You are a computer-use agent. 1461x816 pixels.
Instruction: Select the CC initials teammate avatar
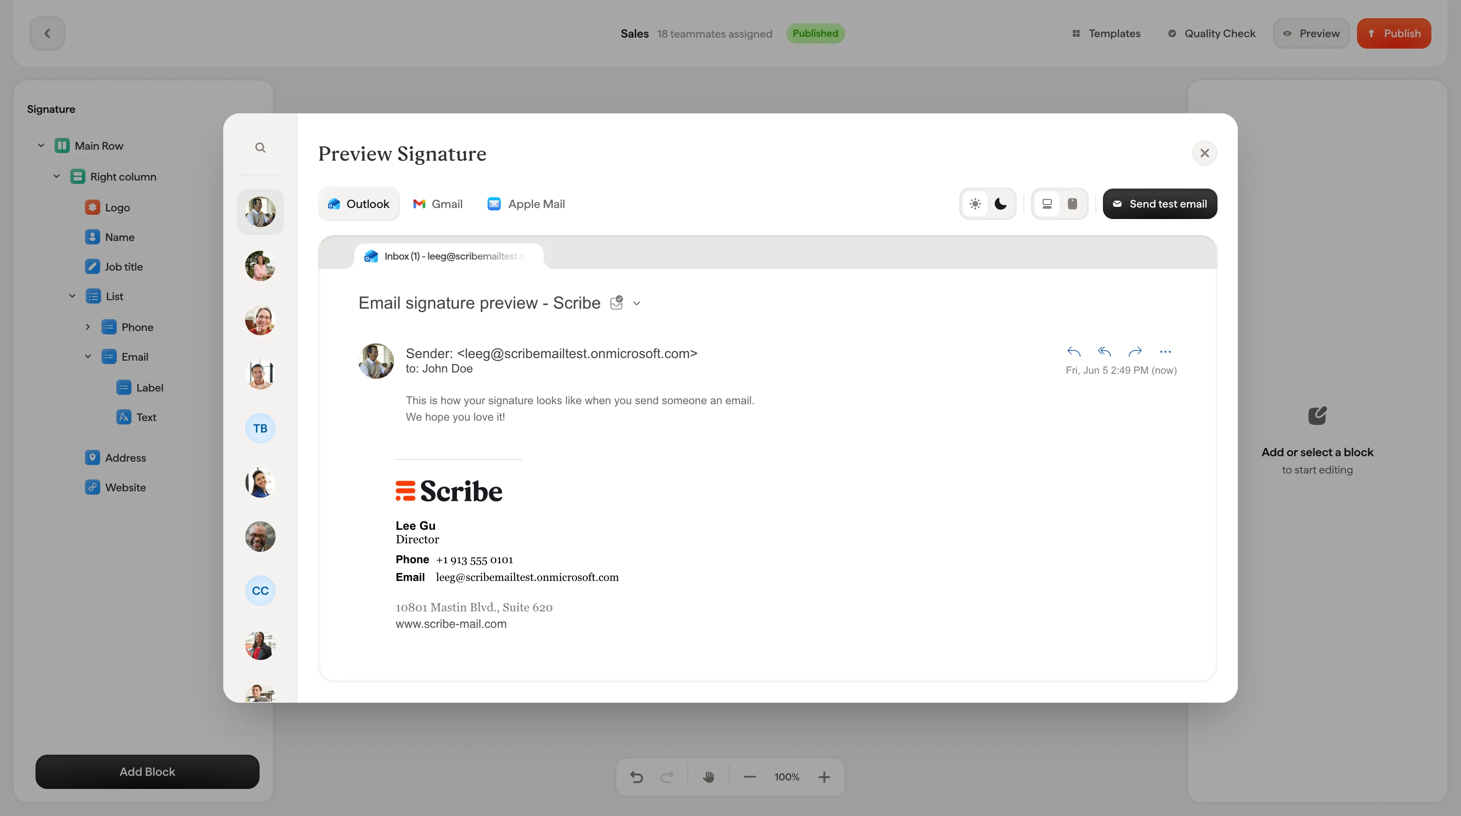coord(260,591)
